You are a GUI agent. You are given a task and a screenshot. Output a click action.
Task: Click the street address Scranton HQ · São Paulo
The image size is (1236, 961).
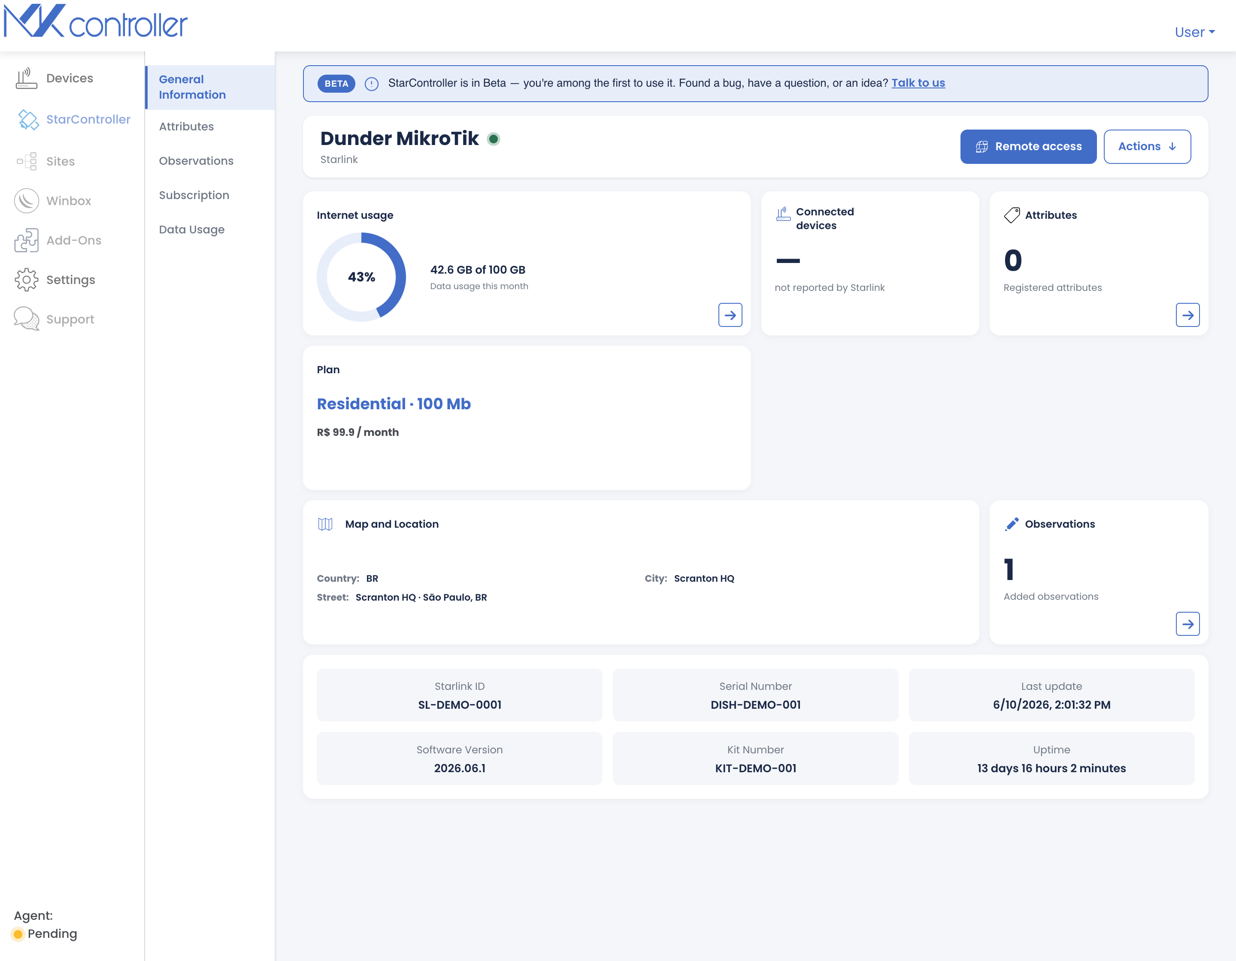pos(421,597)
